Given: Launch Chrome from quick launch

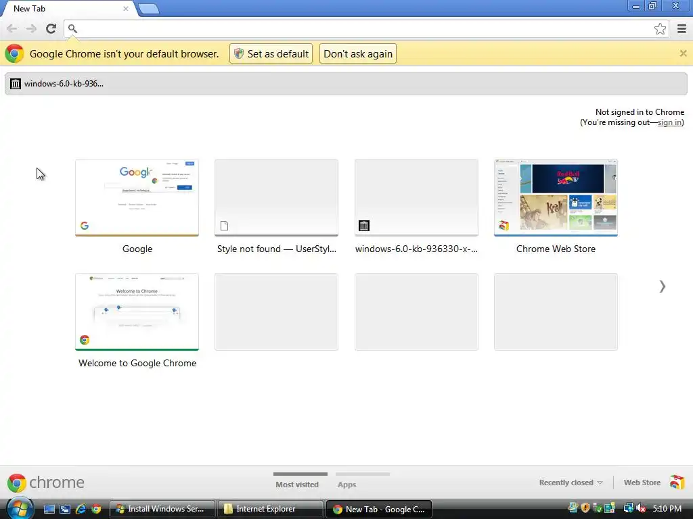Looking at the screenshot, I should [96, 509].
